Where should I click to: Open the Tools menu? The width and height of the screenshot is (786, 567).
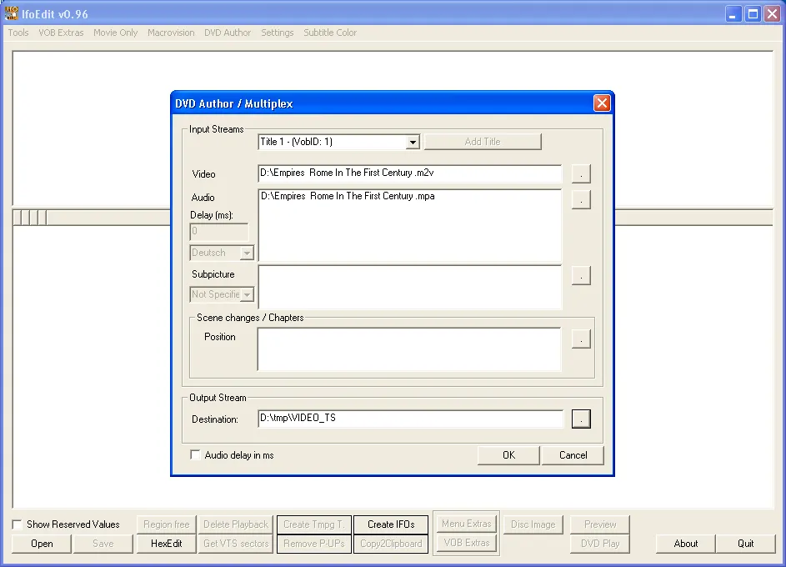pyautogui.click(x=18, y=33)
